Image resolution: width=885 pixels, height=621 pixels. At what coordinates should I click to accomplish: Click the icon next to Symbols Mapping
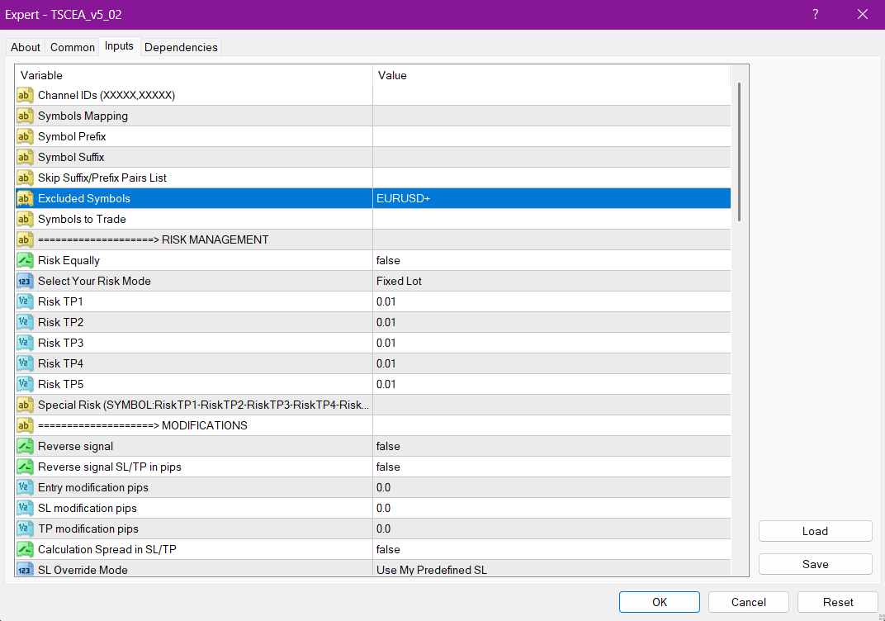[25, 116]
